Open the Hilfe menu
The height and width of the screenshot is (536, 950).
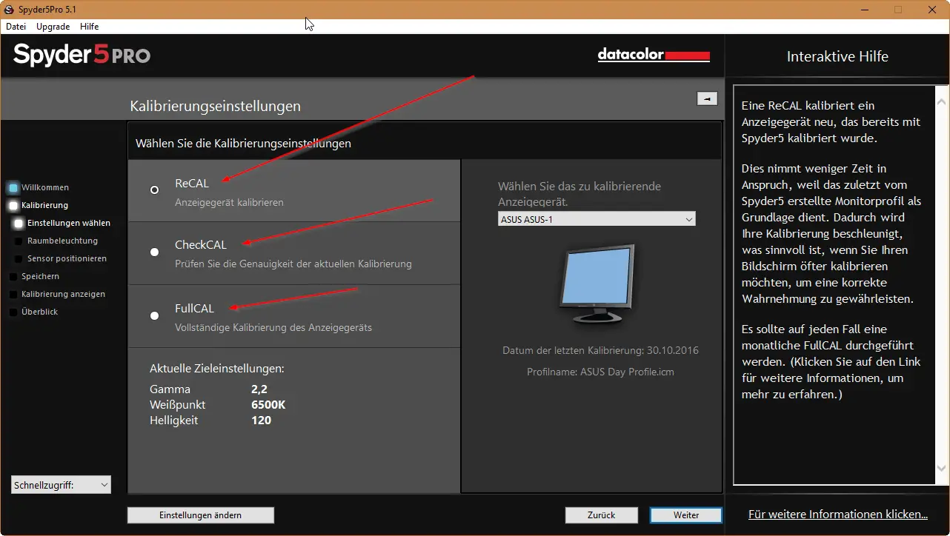click(x=90, y=26)
